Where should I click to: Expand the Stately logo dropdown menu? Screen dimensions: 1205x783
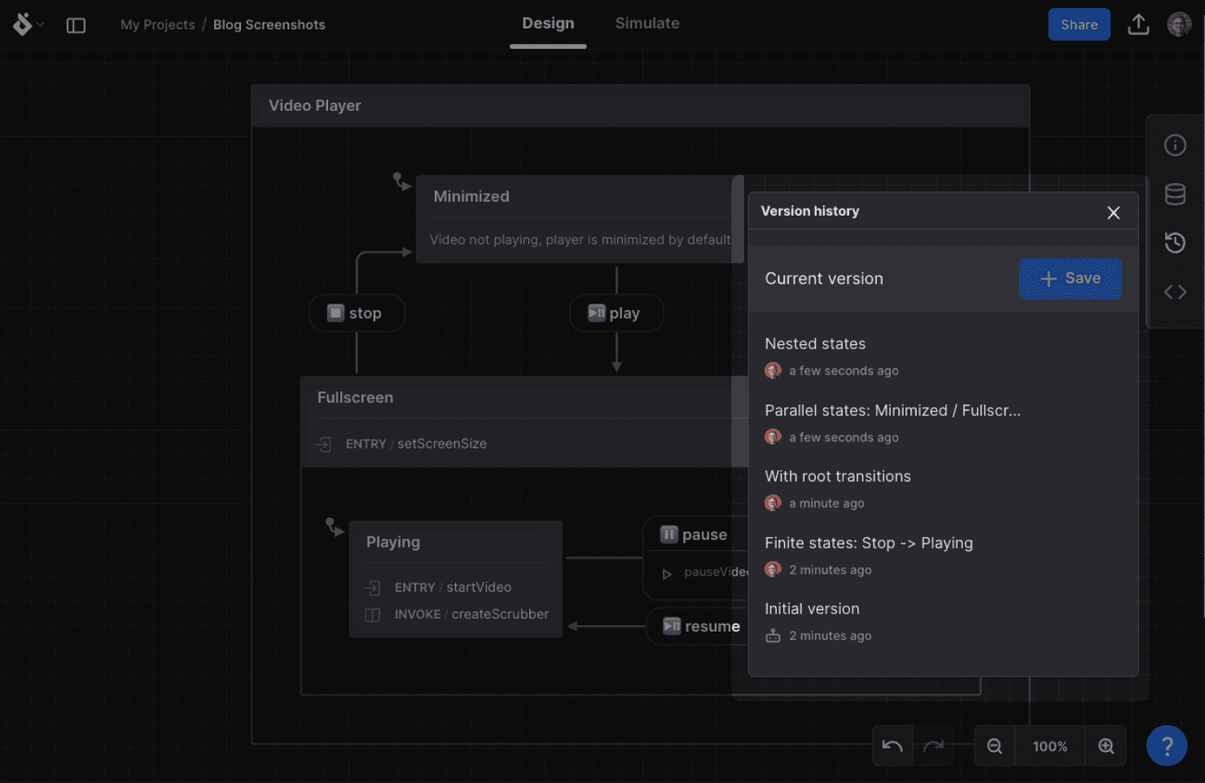[27, 24]
